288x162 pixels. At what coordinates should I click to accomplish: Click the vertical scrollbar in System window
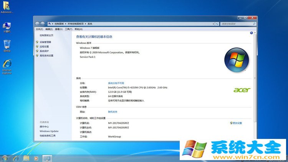point(255,78)
